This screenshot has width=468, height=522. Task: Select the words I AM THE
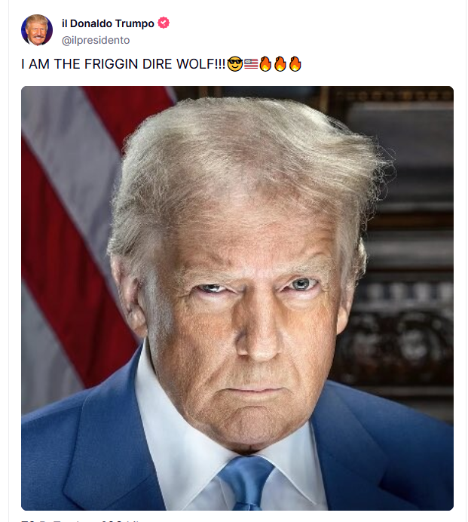click(51, 64)
